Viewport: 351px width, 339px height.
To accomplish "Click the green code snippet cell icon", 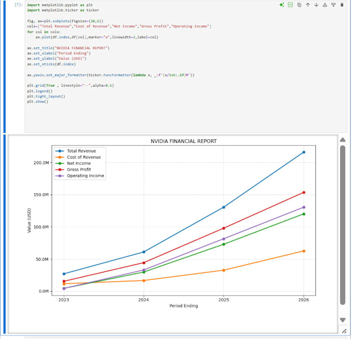I will 290,5.
